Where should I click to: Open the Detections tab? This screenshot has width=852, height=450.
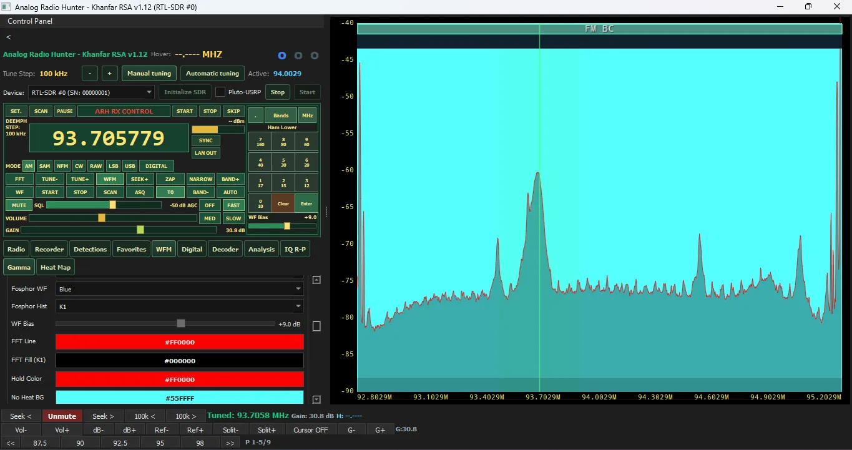tap(91, 249)
